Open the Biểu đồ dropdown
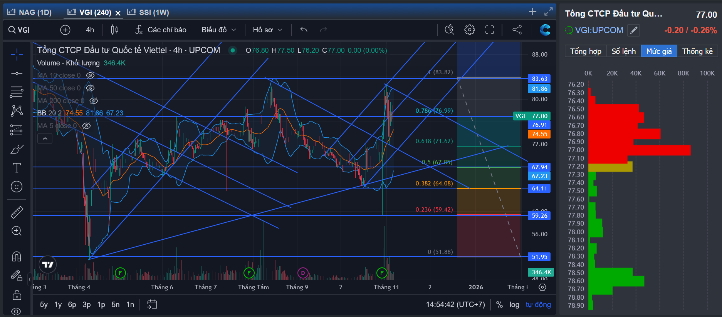Screen dimensions: 722x317 [219, 30]
